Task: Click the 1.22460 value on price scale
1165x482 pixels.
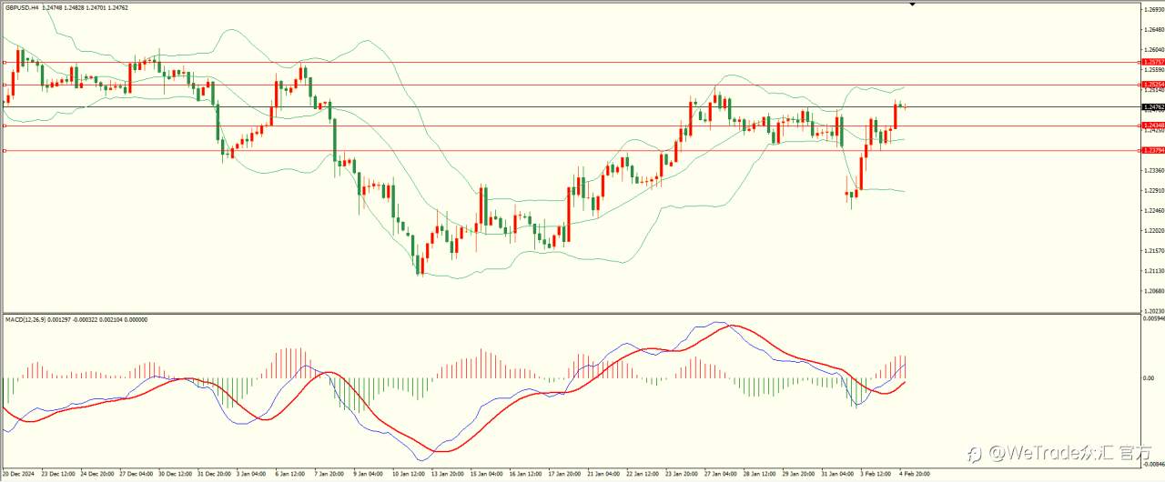Action: 1154,210
